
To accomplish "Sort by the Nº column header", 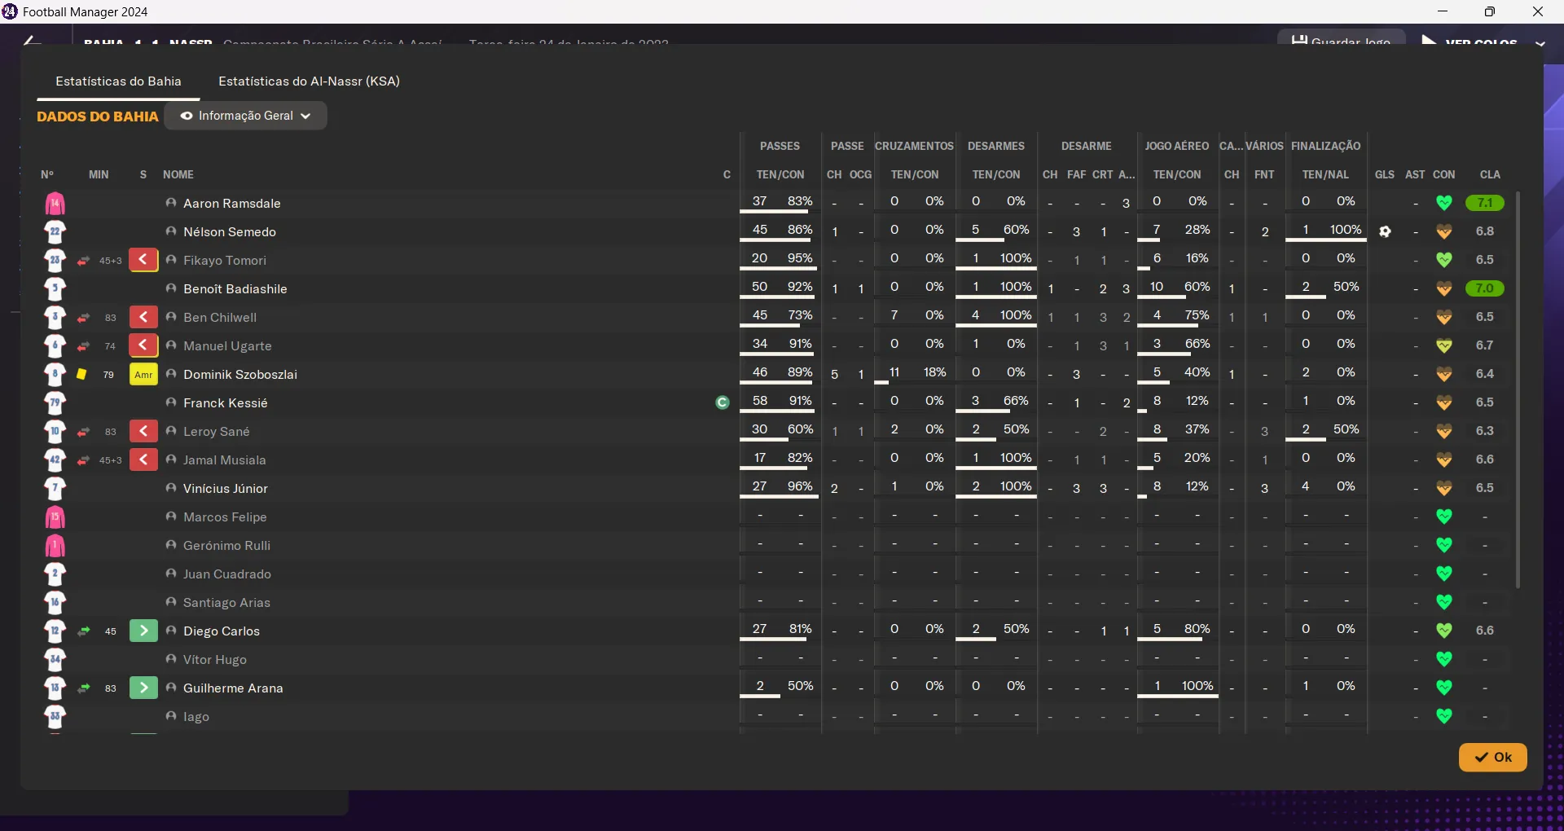I will [x=47, y=175].
